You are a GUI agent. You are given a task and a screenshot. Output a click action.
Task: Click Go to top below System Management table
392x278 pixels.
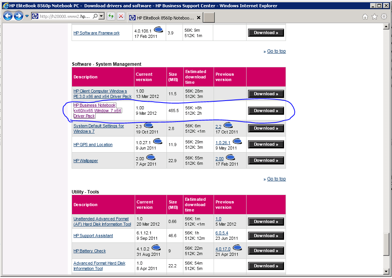276,179
